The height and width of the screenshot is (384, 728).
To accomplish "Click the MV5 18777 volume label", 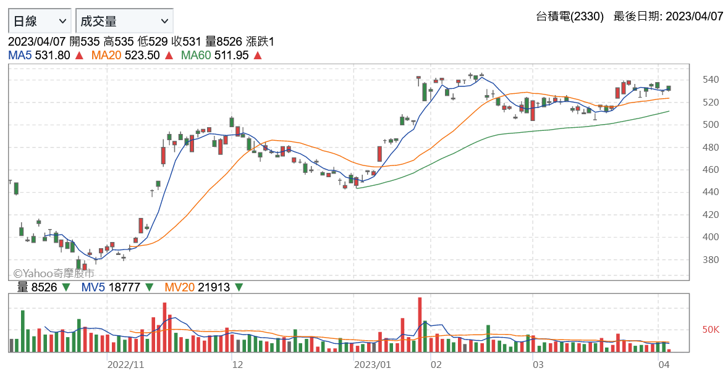I will (x=111, y=288).
